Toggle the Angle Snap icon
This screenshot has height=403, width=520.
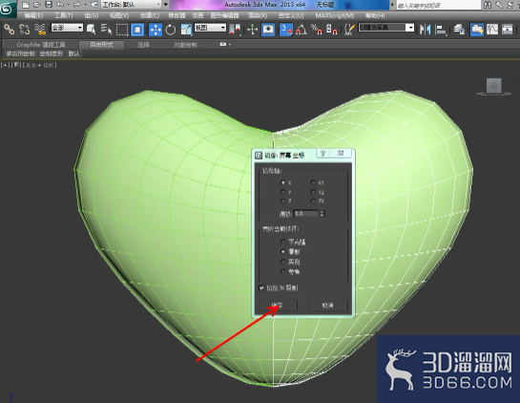pyautogui.click(x=302, y=30)
